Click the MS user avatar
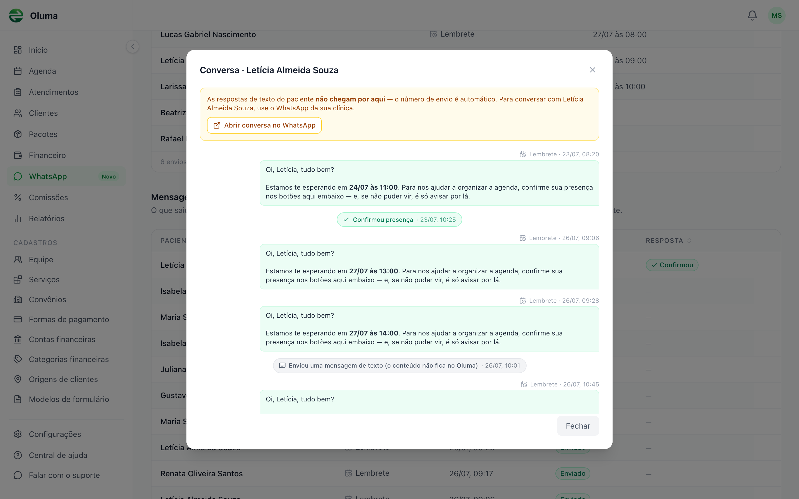 pos(777,16)
